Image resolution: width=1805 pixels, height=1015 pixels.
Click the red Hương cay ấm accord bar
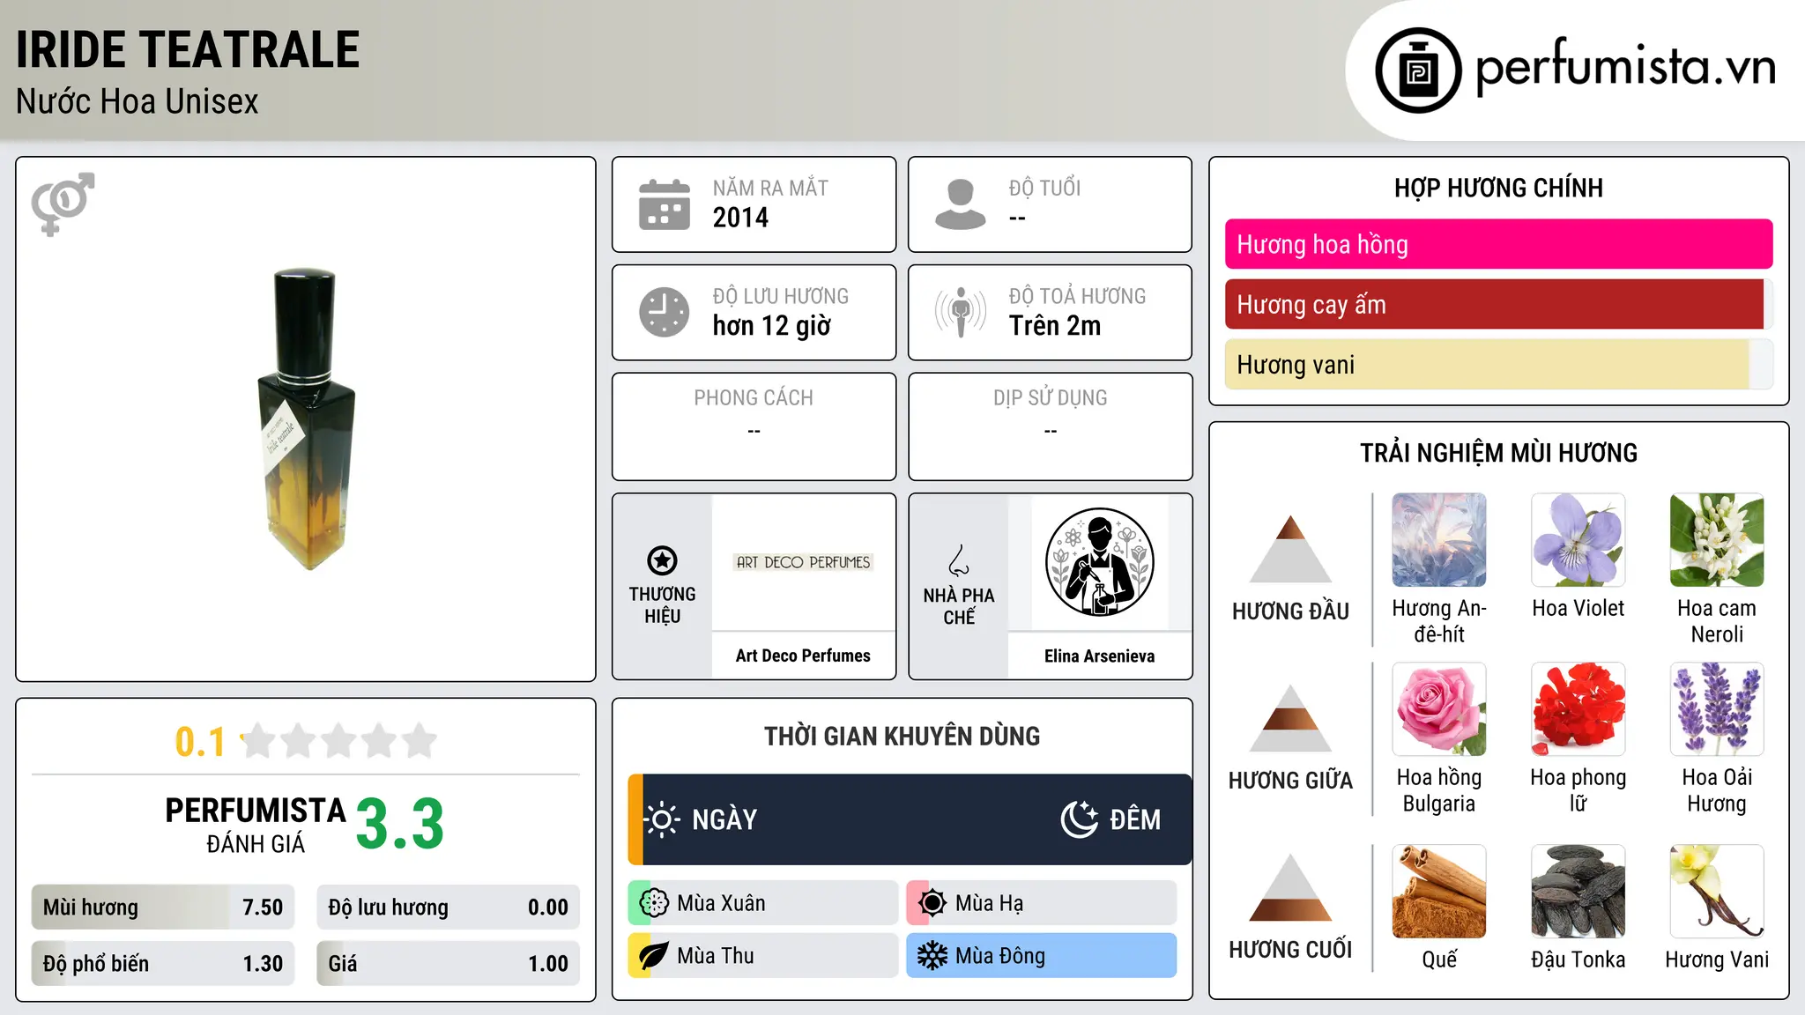click(1498, 304)
